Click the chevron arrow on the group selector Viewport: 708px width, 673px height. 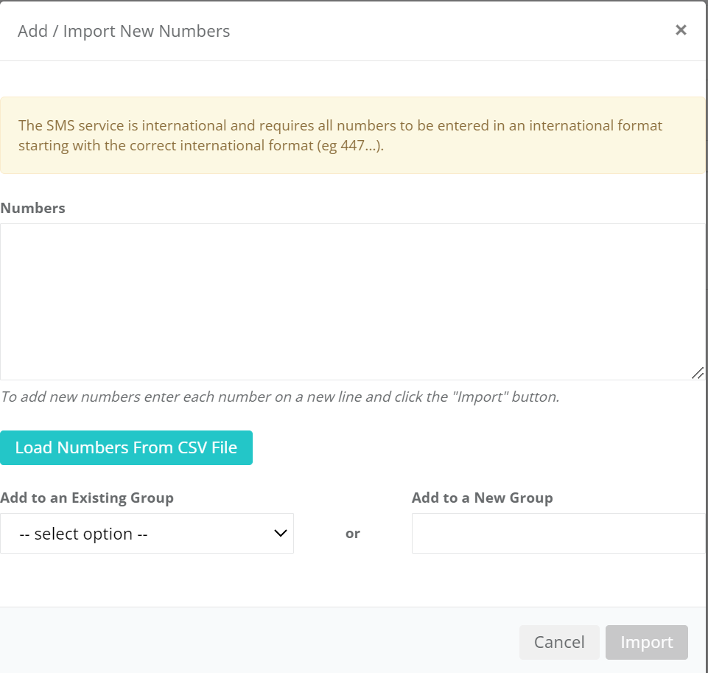coord(280,534)
